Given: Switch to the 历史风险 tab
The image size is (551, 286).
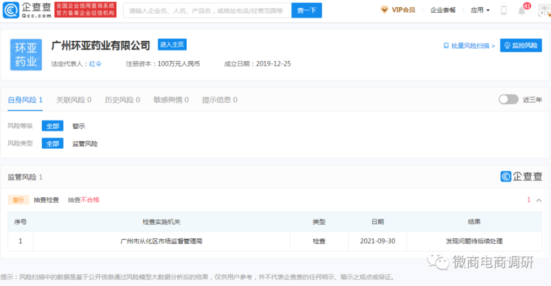Looking at the screenshot, I should (122, 100).
